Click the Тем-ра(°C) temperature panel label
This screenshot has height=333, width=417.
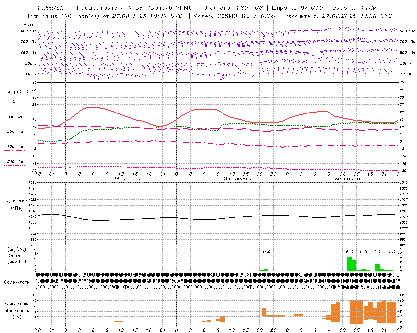coord(15,92)
